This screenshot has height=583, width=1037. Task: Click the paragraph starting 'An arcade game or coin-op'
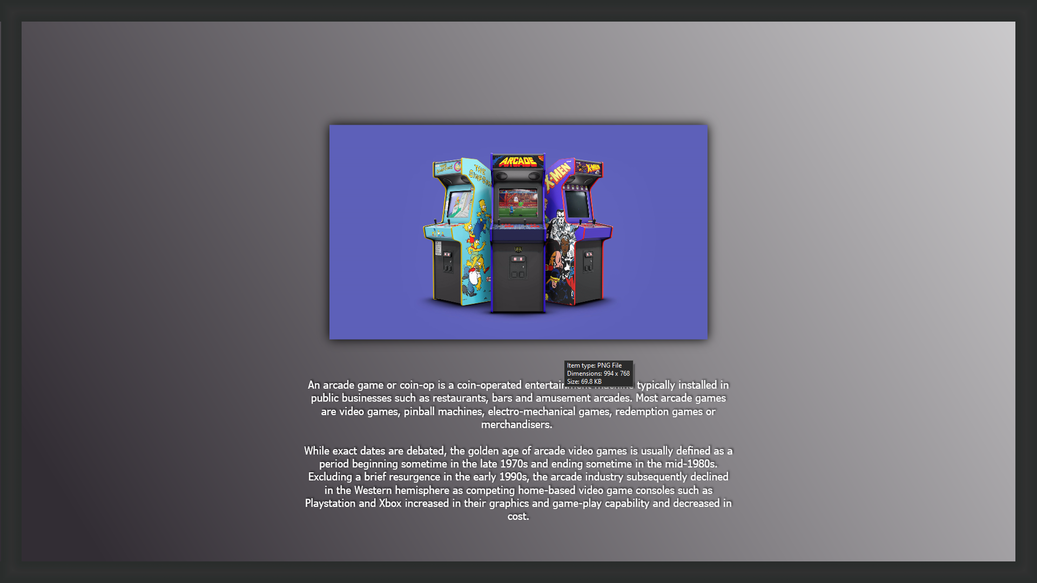[518, 405]
